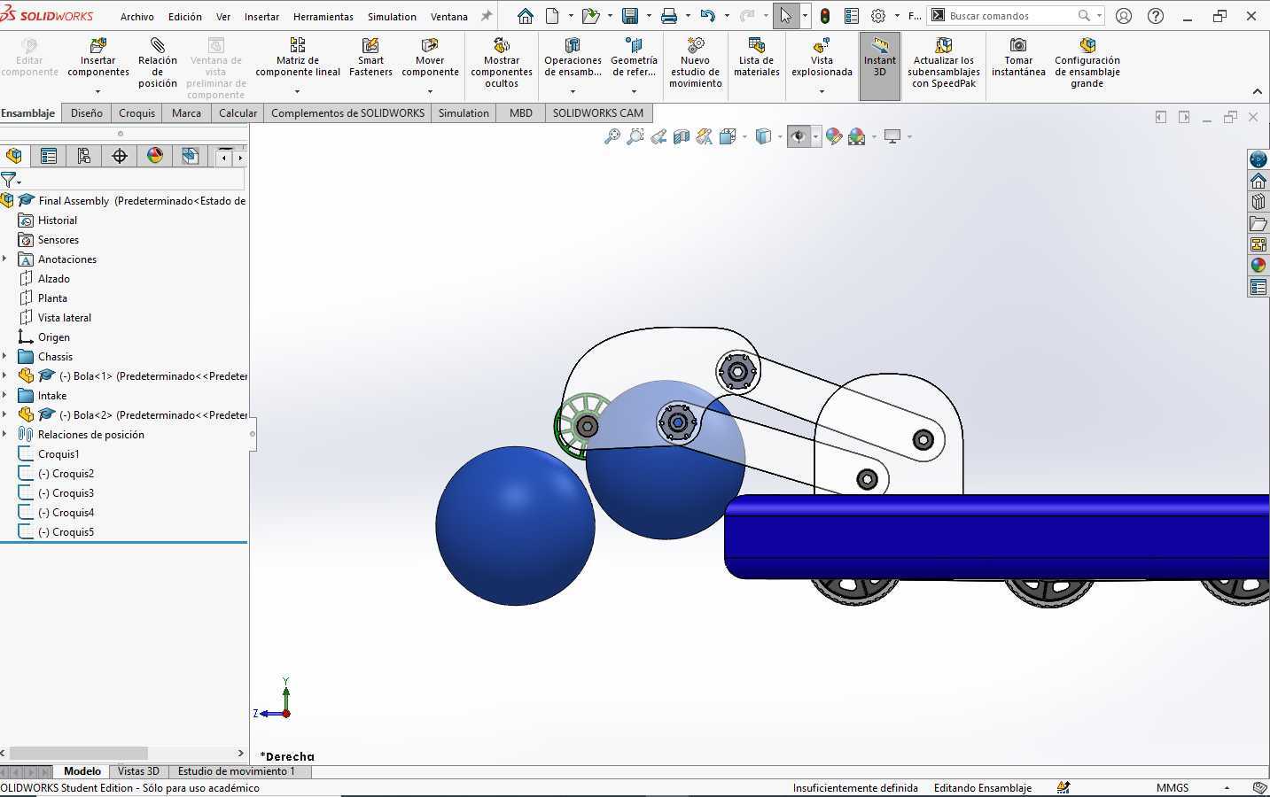Launch Smart Fasteners
This screenshot has height=797, width=1270.
370,58
